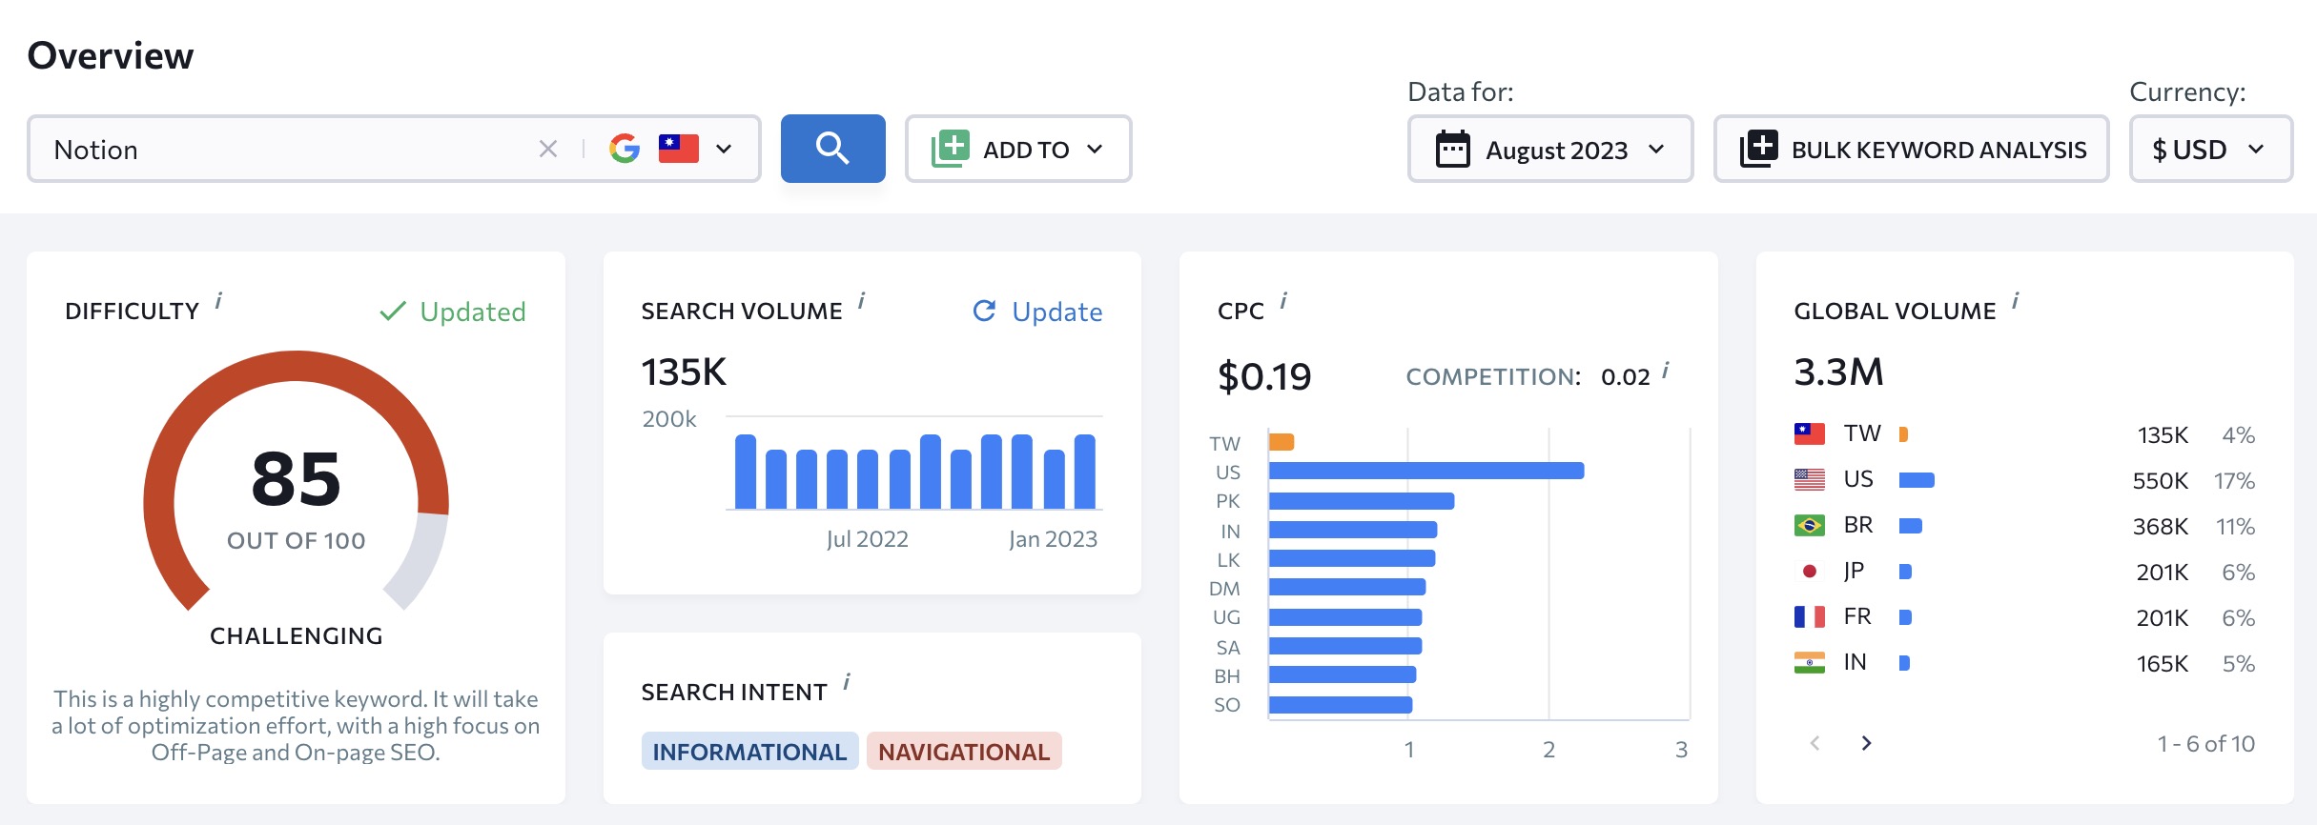Click the calendar icon beside August 2023
Screen dimensions: 2317x825
coord(1453,150)
